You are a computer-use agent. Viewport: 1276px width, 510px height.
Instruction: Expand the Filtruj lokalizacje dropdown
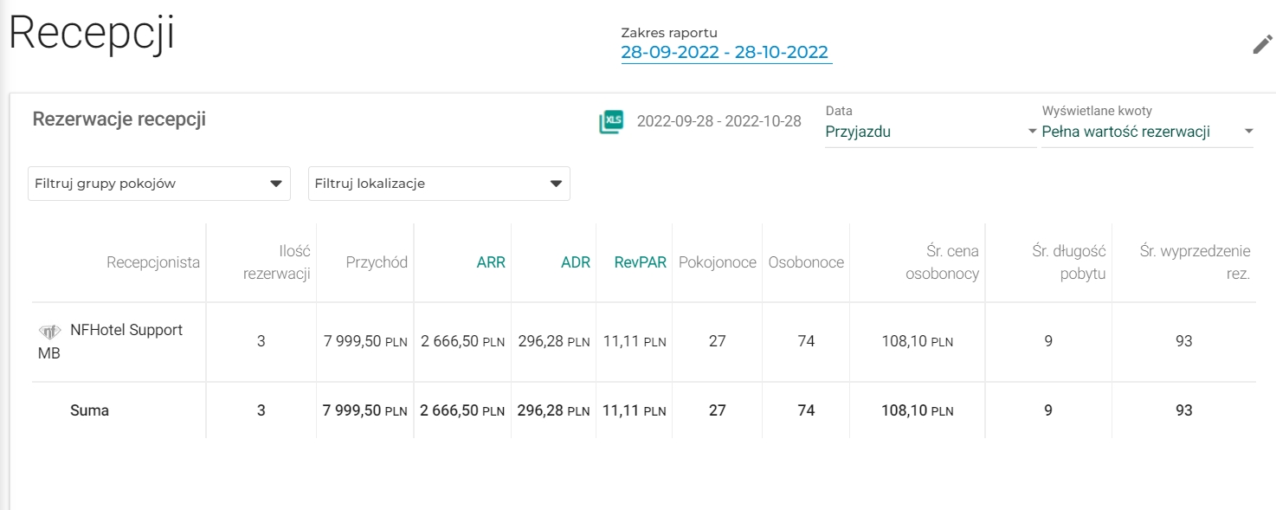click(x=439, y=184)
